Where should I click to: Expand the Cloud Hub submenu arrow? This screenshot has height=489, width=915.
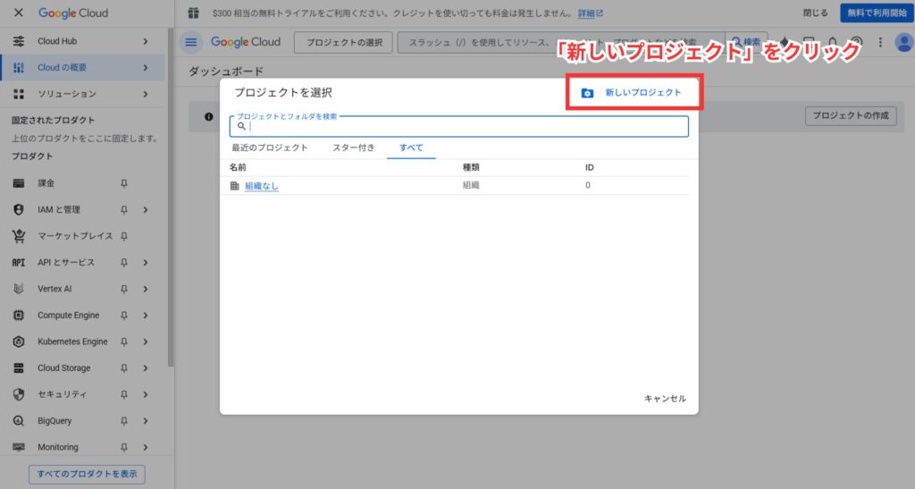pos(146,41)
